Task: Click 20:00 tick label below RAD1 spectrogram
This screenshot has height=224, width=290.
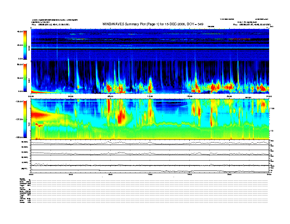Action: click(229, 96)
